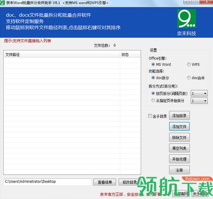The image size is (213, 199).
Task: Open the 按页拆分 interval pages dropdown
Action: coord(199,94)
